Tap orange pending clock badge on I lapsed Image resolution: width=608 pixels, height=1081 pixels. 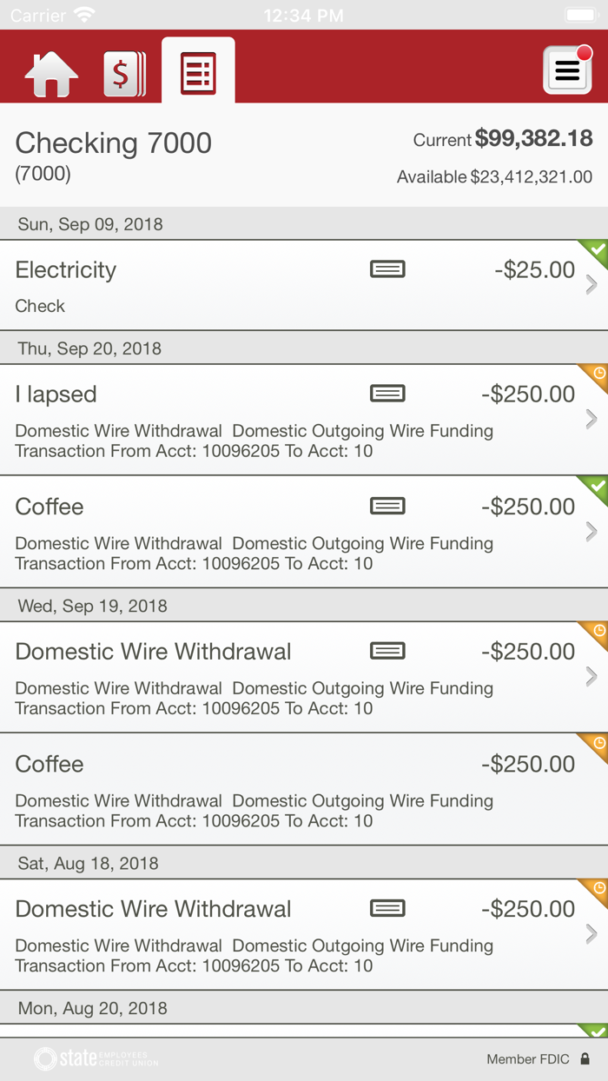(596, 375)
